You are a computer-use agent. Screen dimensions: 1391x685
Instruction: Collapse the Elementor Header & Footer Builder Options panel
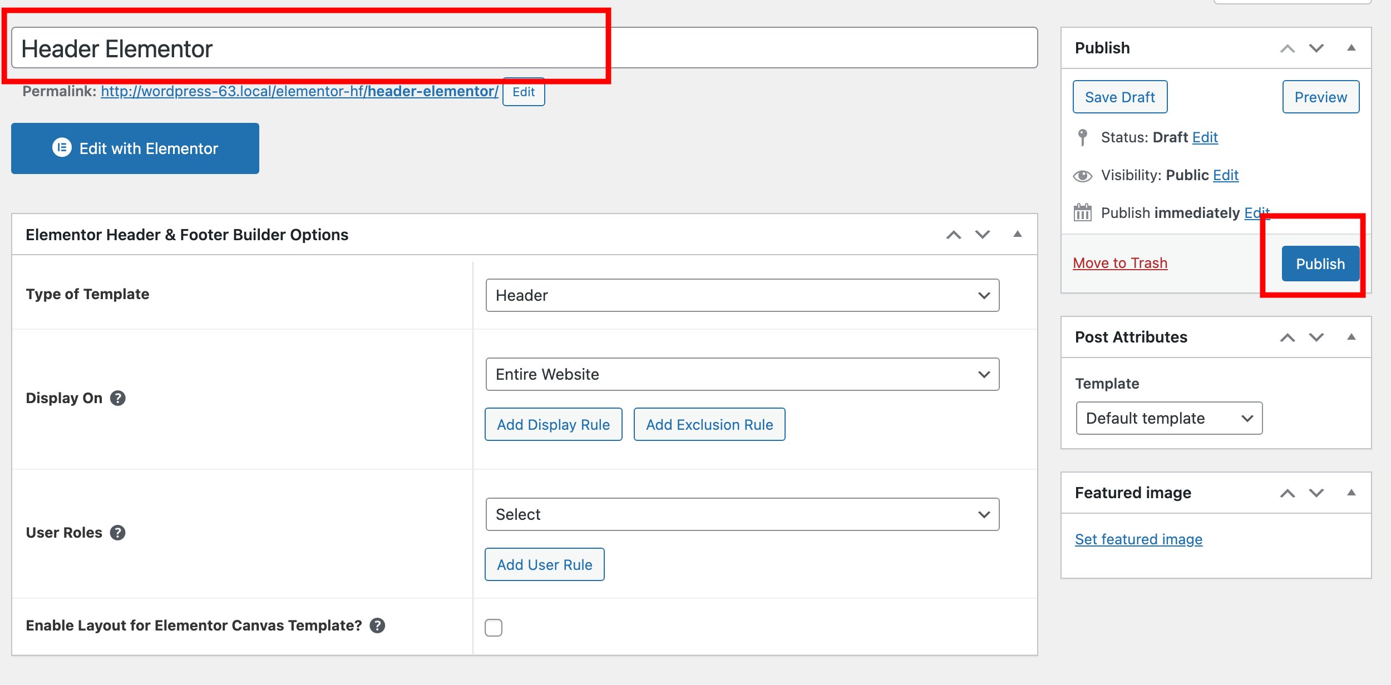(1018, 234)
